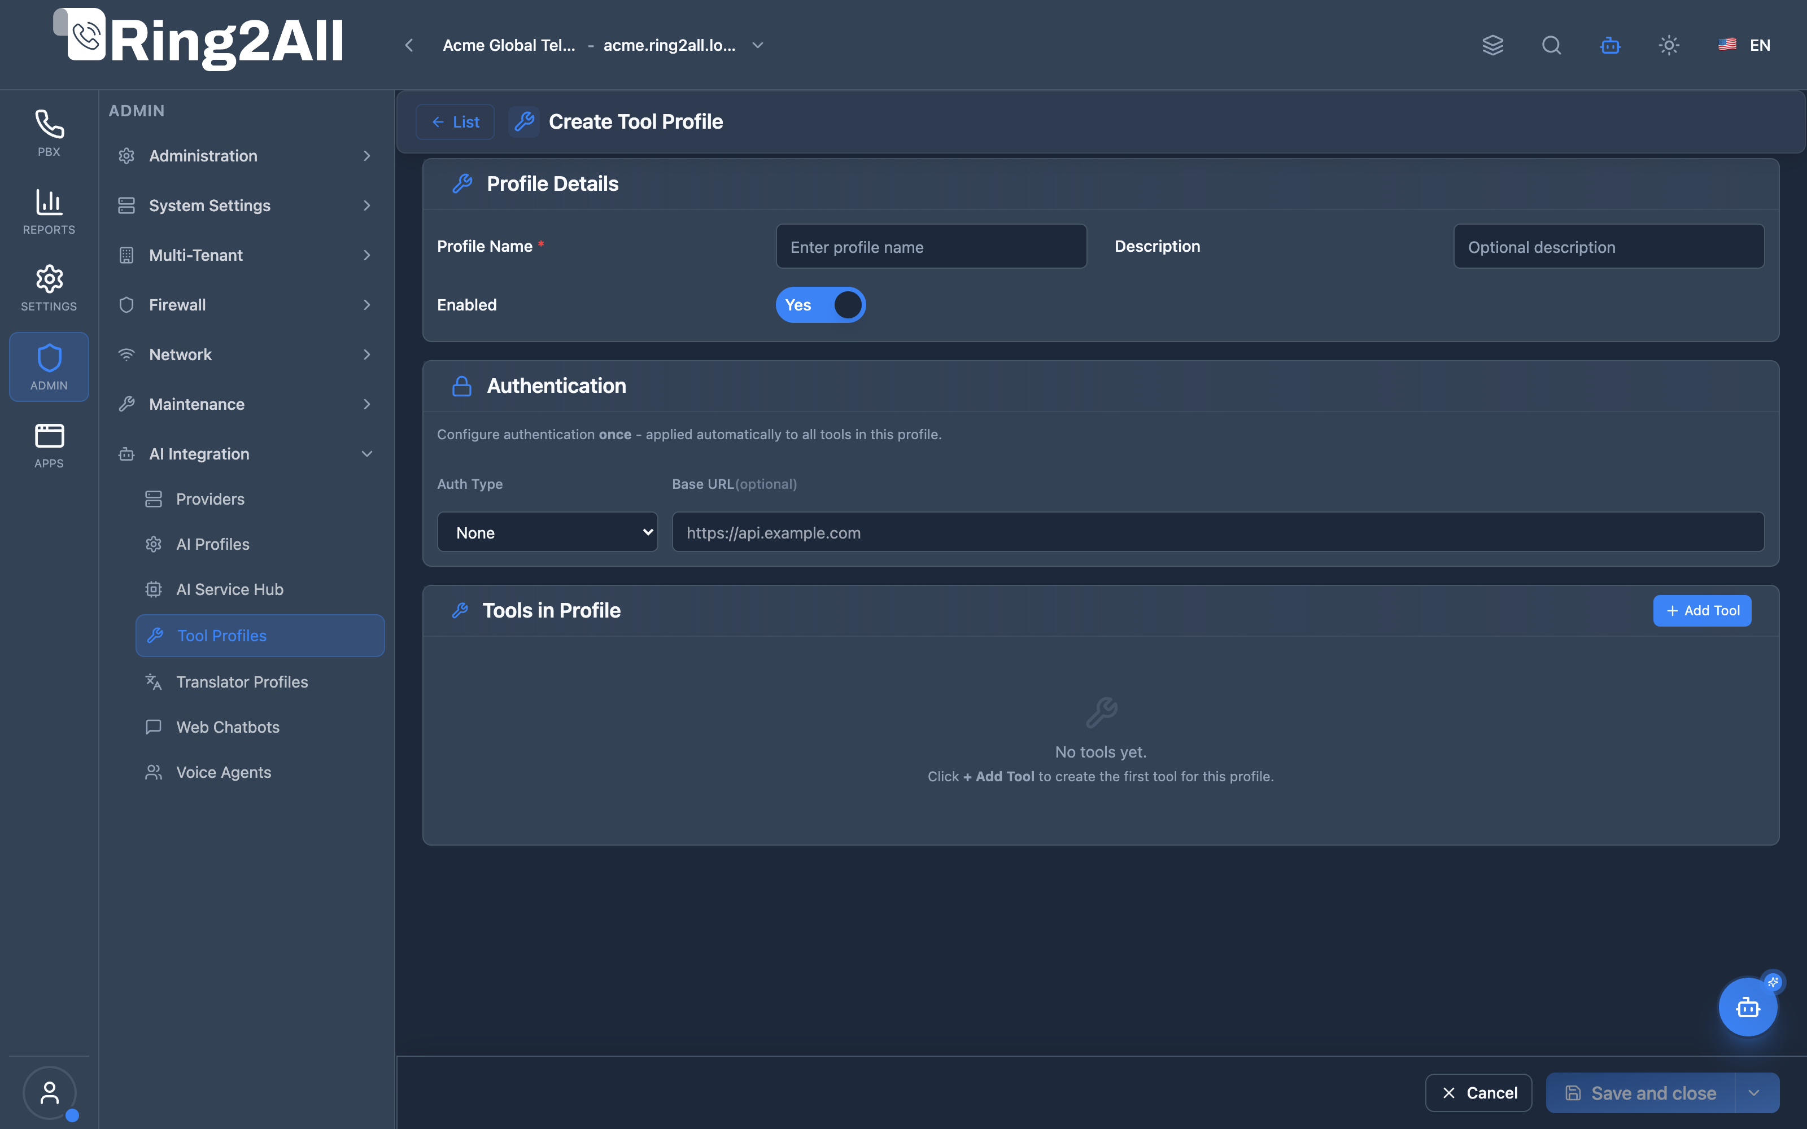Open Web Chatbots in the sidebar
1807x1129 pixels.
pyautogui.click(x=260, y=727)
